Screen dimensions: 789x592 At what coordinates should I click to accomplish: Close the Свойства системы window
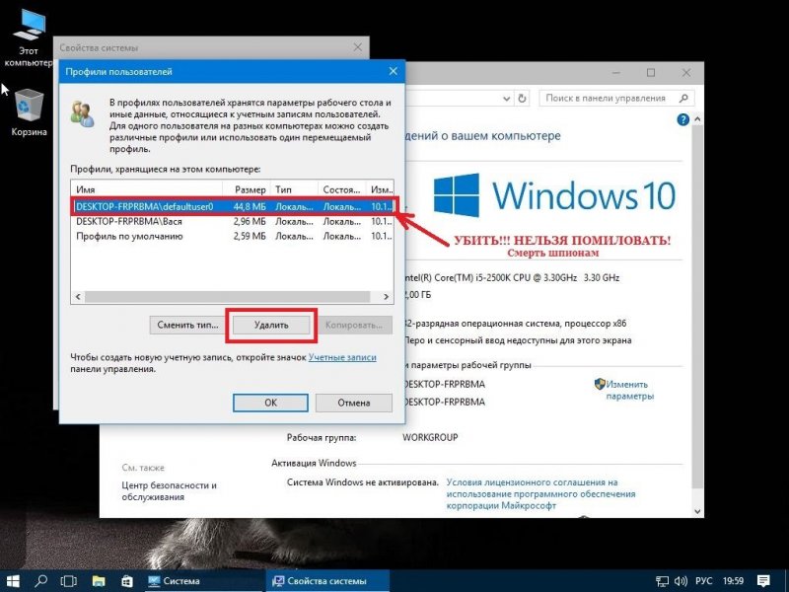pyautogui.click(x=358, y=47)
